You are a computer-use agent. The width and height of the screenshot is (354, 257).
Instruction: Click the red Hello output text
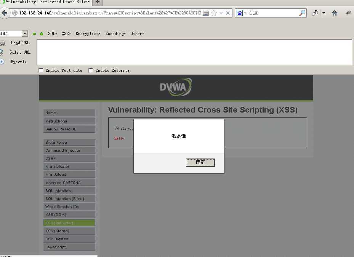click(119, 138)
